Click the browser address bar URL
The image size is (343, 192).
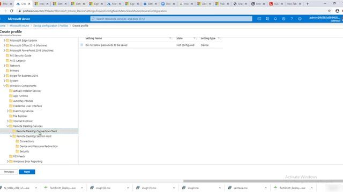click(95, 11)
